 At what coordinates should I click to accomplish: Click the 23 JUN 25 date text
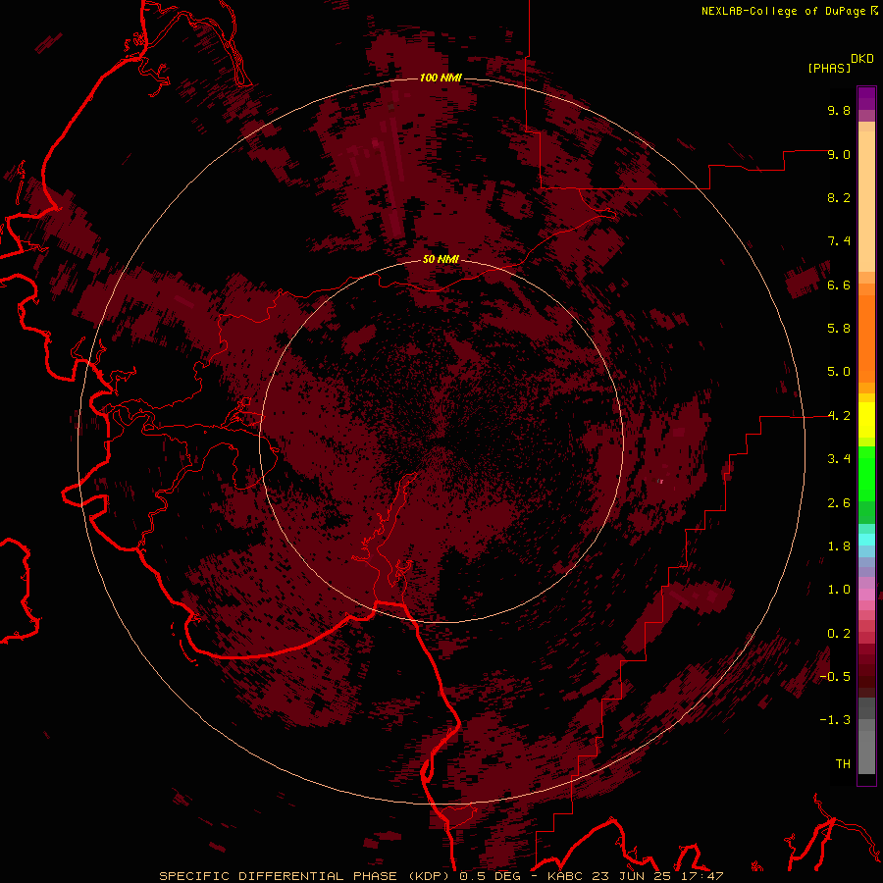[629, 876]
